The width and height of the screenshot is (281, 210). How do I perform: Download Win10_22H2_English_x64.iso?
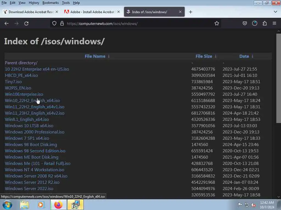pyautogui.click(x=32, y=101)
